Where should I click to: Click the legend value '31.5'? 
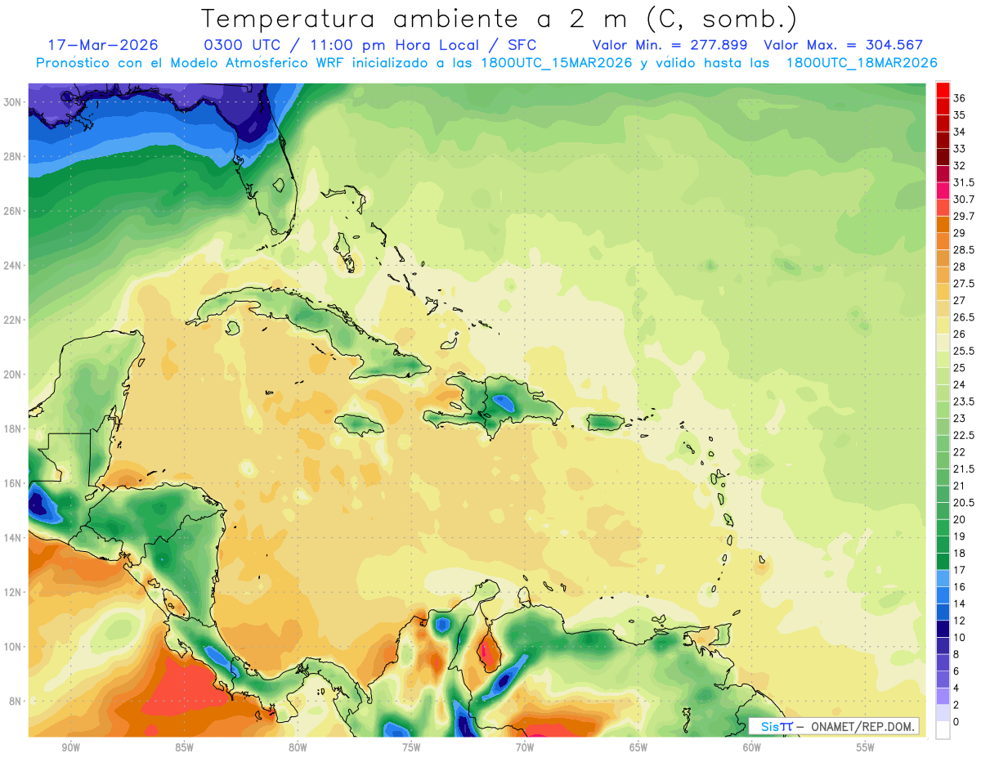(964, 182)
